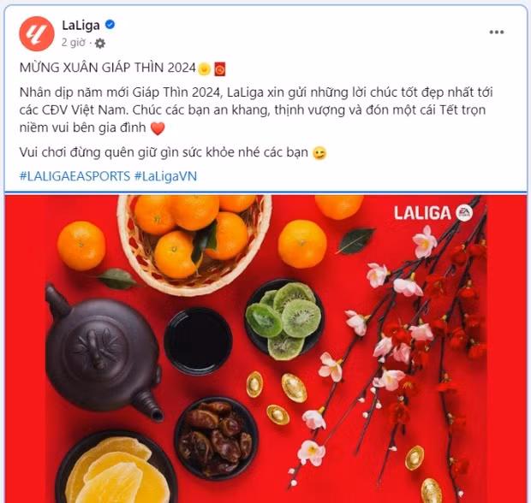Viewport: 531px width, 503px height.
Task: Click the red envelope emoji in the headline
Action: tap(220, 69)
